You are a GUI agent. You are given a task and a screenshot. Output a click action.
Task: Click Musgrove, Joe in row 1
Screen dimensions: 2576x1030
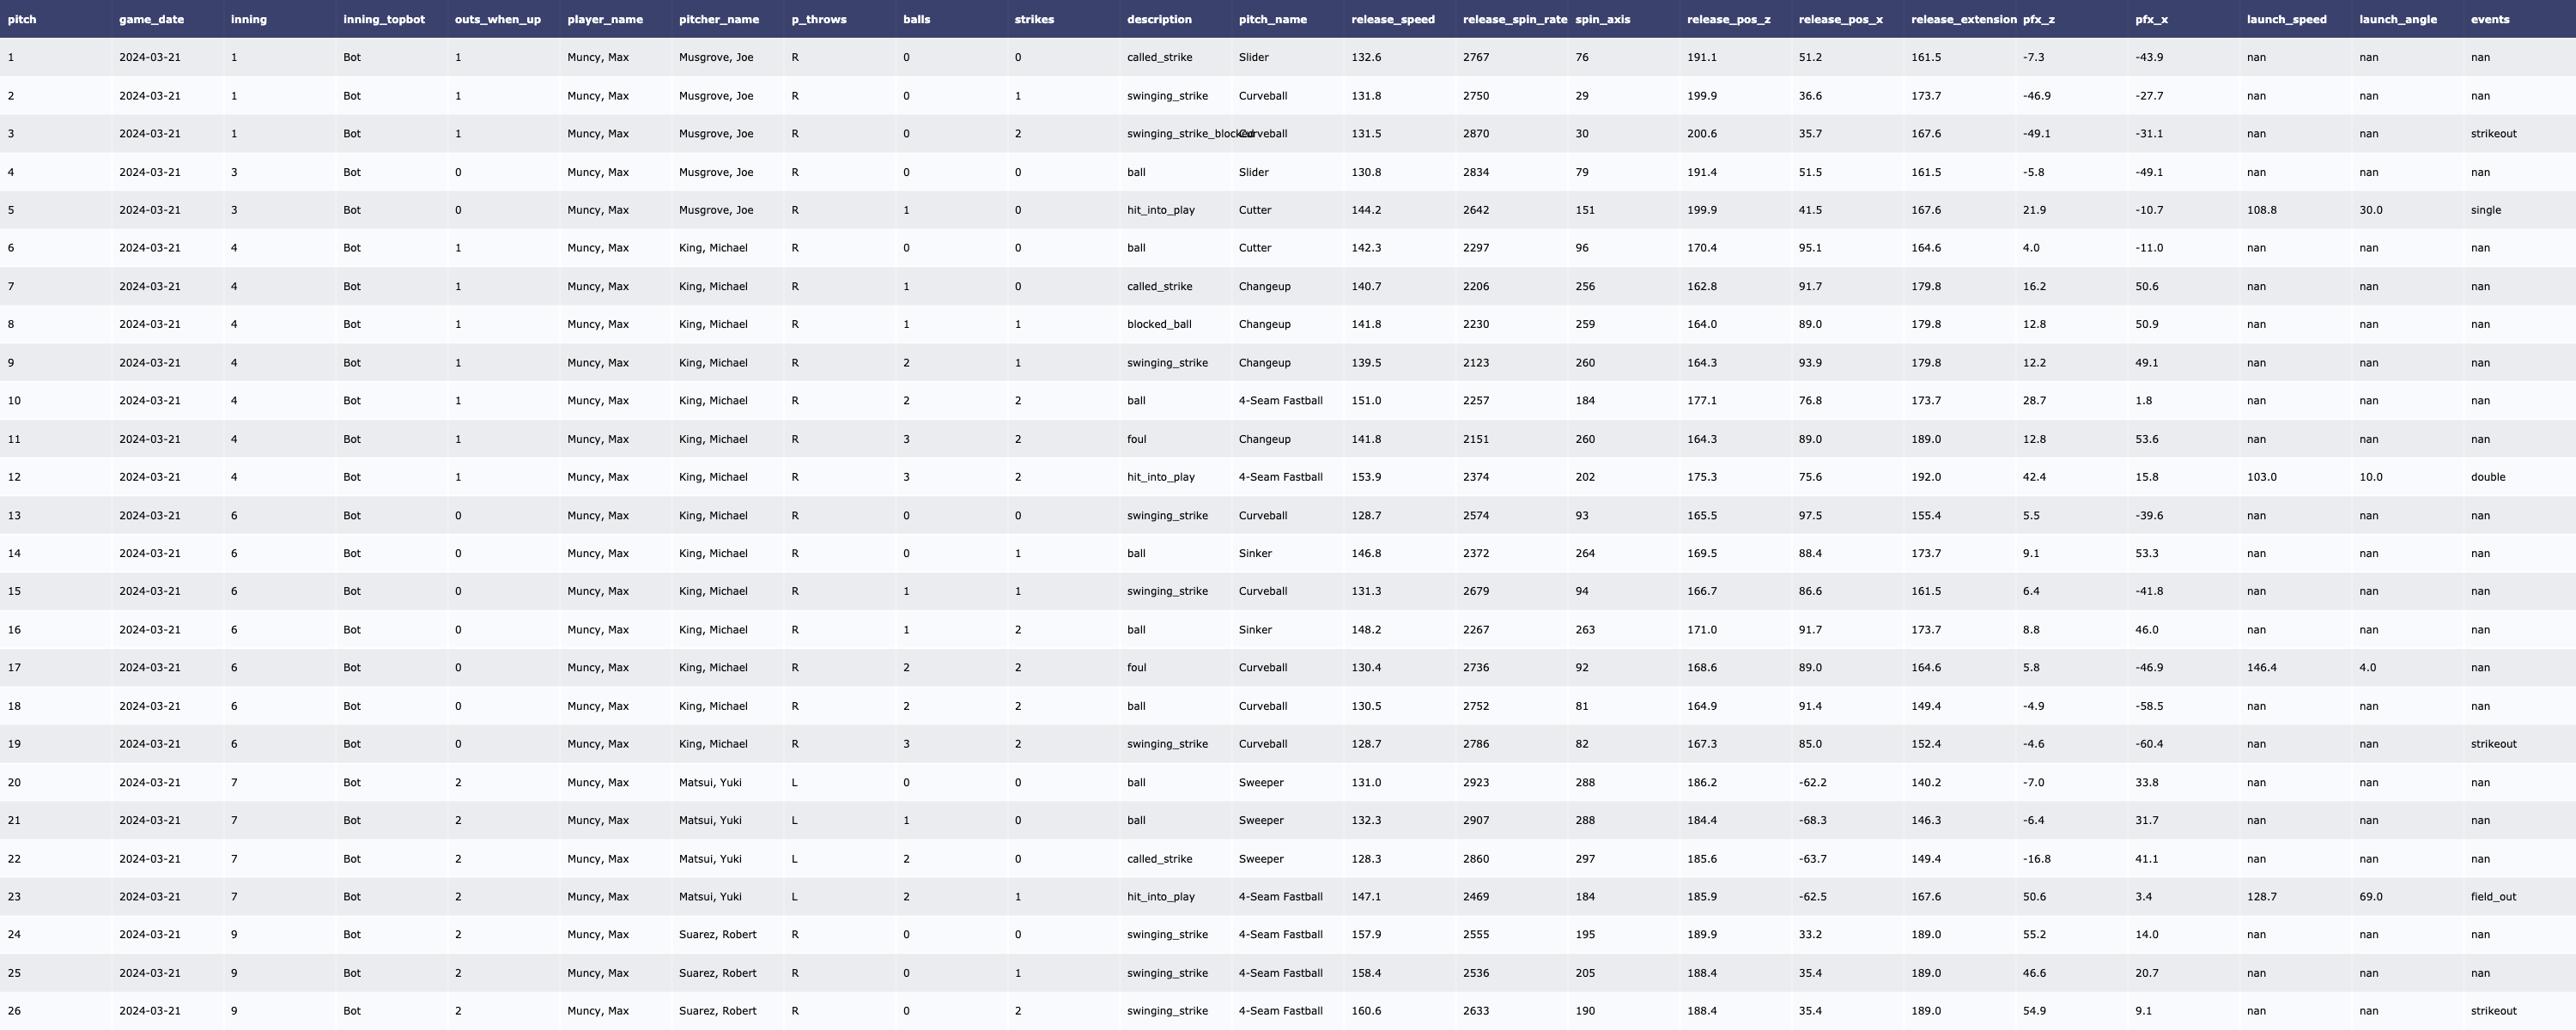pyautogui.click(x=715, y=57)
